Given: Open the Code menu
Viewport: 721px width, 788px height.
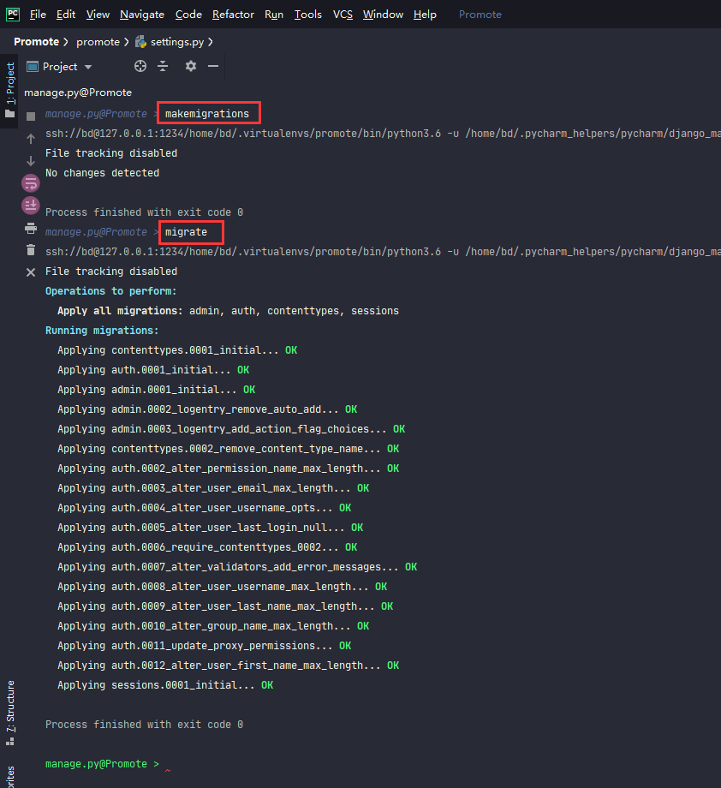Looking at the screenshot, I should 188,15.
